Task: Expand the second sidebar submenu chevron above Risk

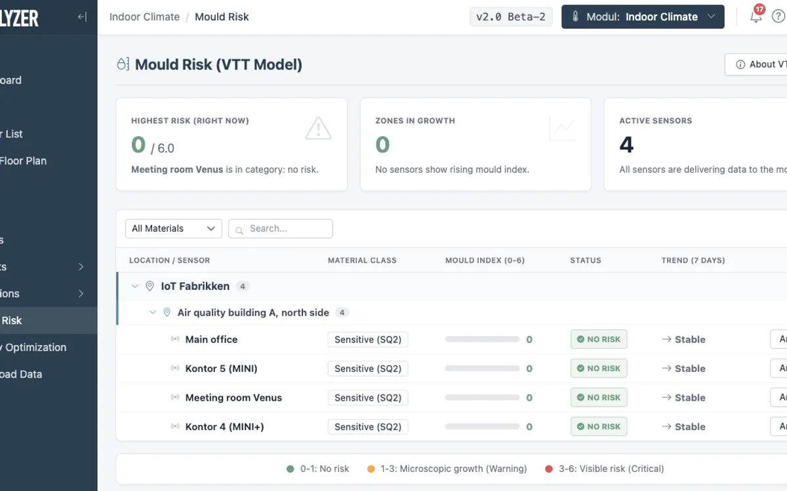Action: click(x=81, y=293)
